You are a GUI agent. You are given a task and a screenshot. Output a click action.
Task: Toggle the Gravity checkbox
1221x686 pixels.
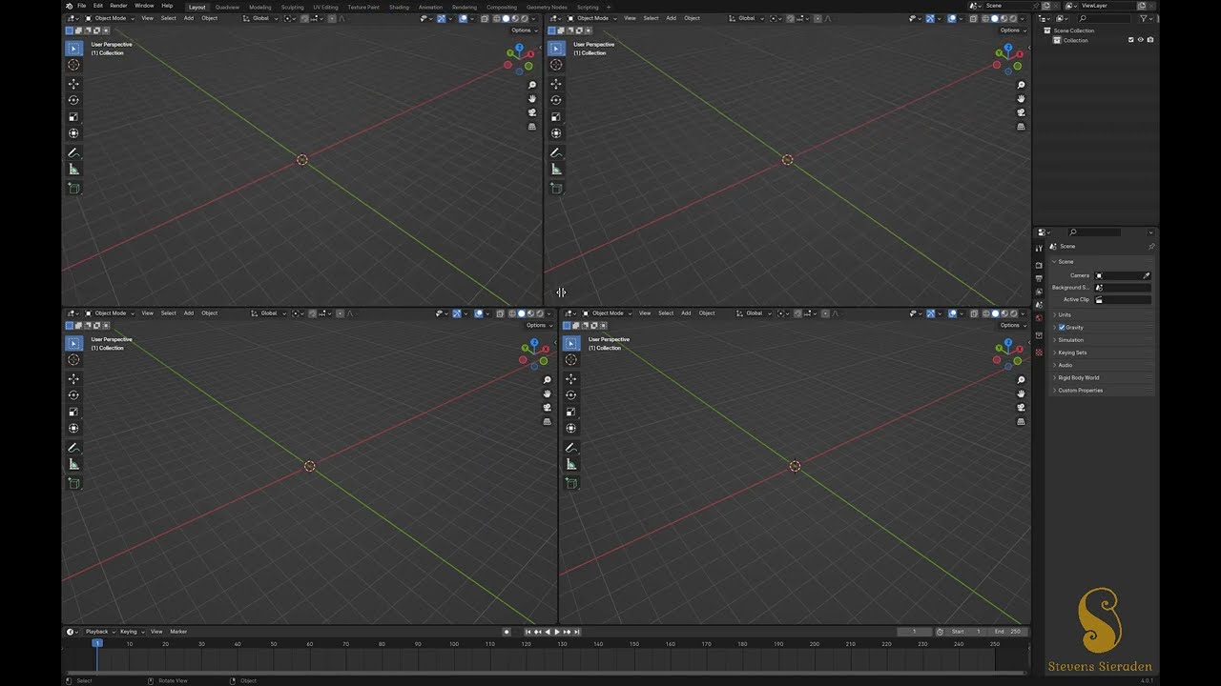coord(1062,327)
